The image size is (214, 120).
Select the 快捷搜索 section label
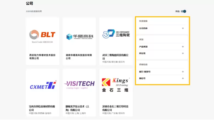pos(143,21)
